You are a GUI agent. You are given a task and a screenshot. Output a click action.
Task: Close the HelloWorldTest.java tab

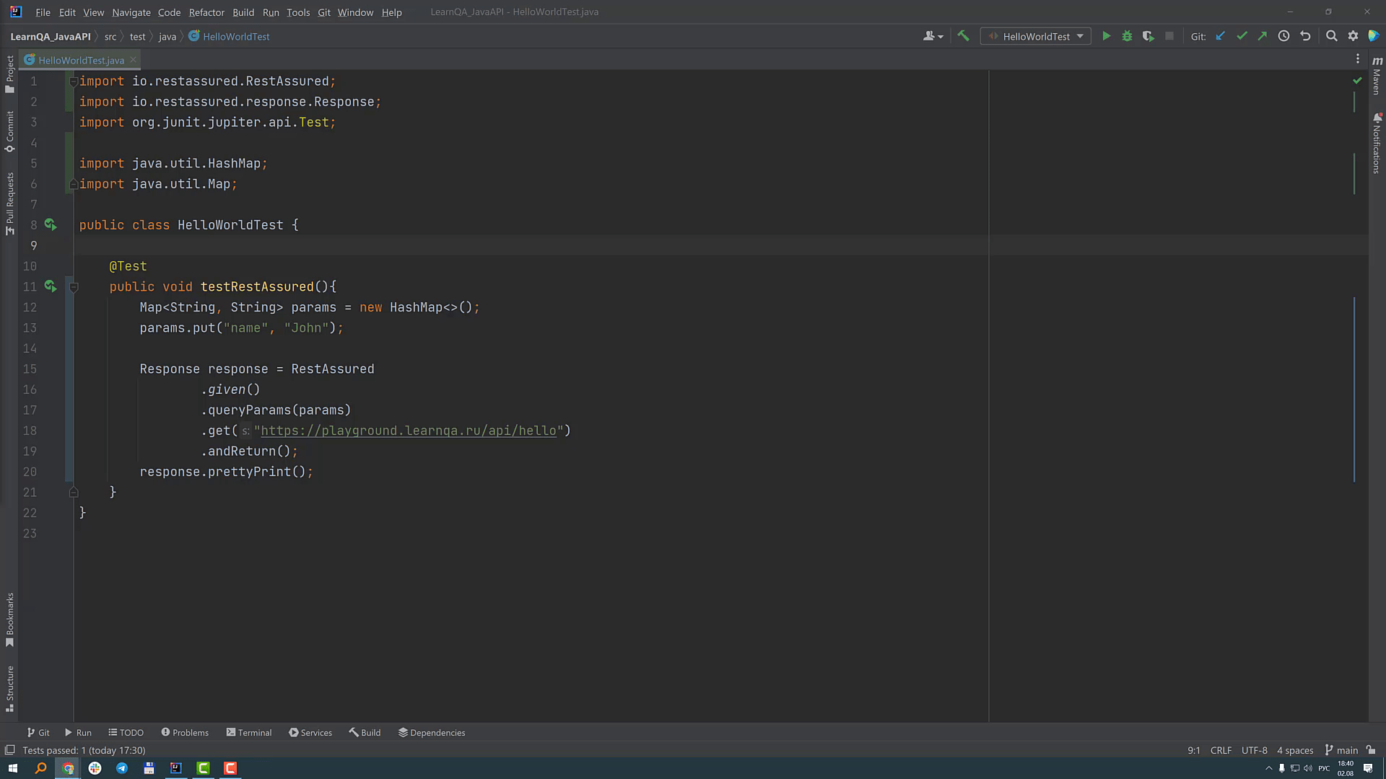pos(133,60)
